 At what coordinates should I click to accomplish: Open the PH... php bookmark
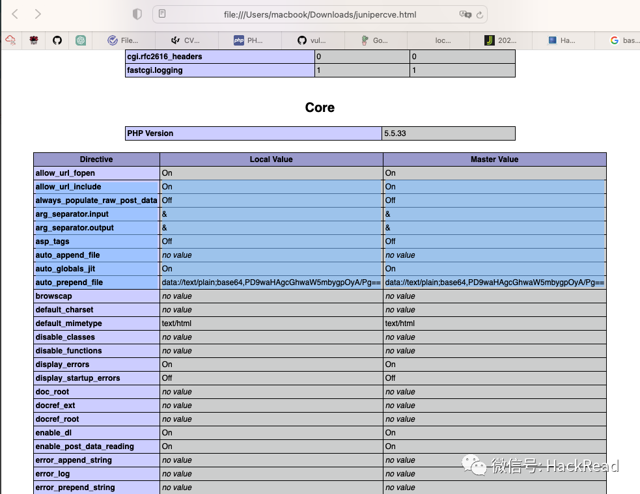pyautogui.click(x=249, y=40)
